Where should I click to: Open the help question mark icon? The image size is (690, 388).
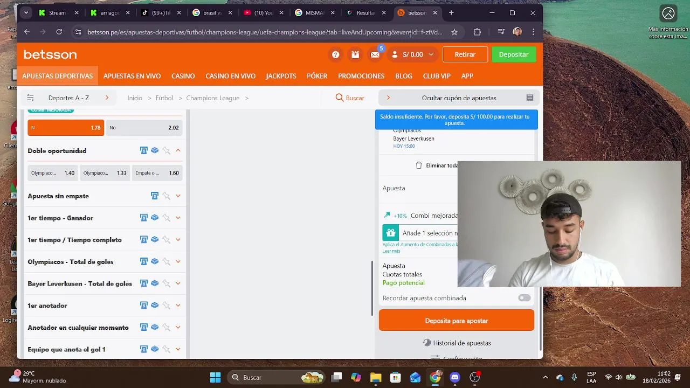pyautogui.click(x=335, y=54)
